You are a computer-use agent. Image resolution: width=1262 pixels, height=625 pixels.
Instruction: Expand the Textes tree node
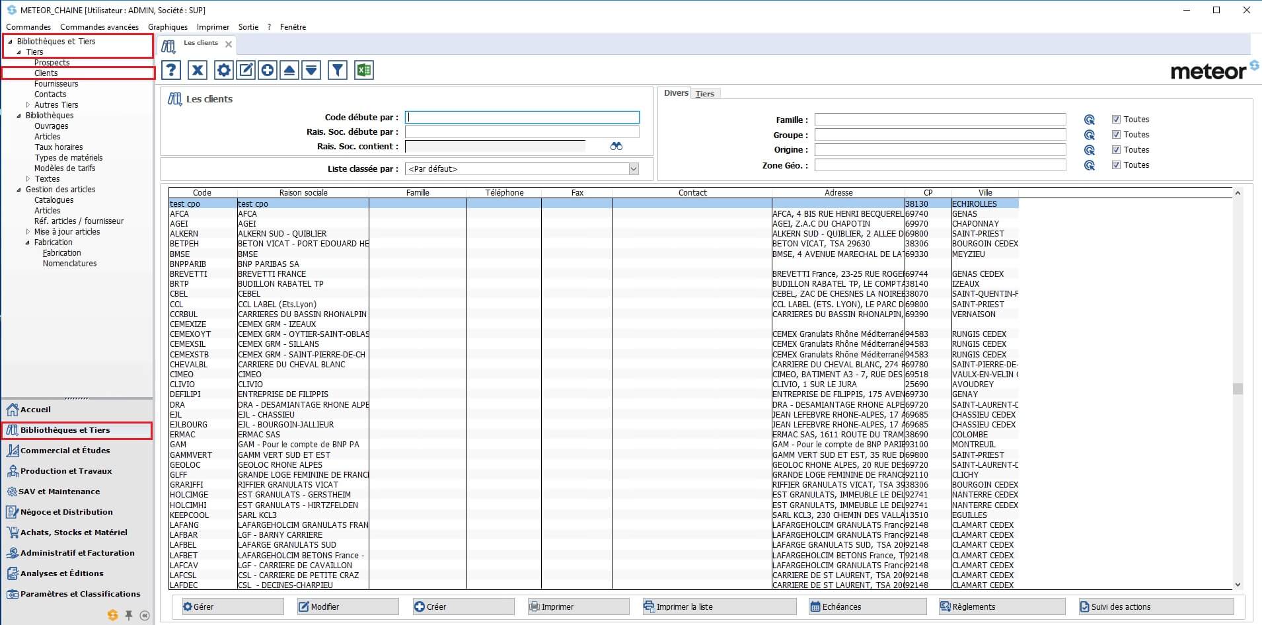[x=28, y=179]
